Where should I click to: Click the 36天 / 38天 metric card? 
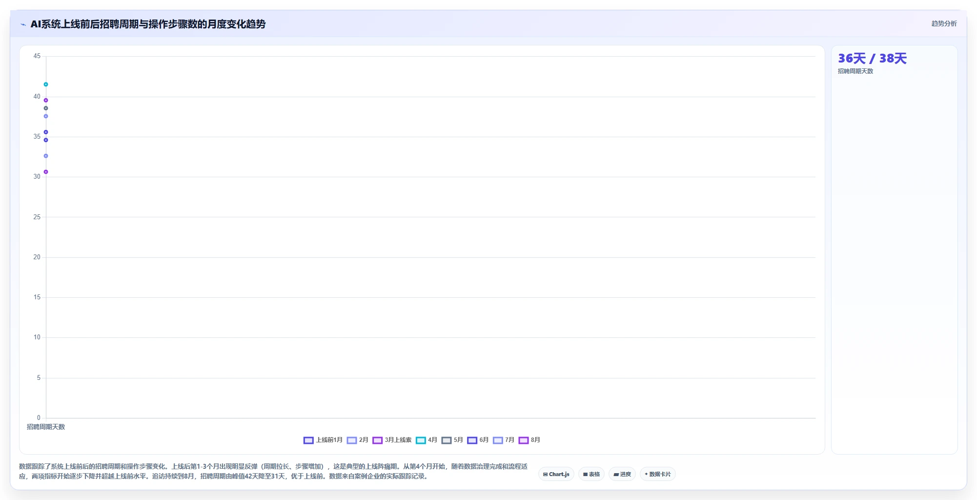894,250
